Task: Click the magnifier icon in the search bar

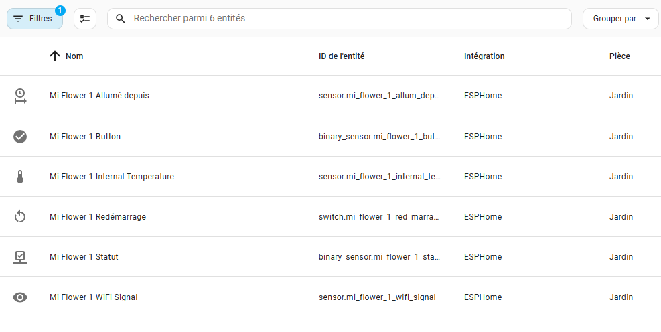Action: (x=120, y=19)
